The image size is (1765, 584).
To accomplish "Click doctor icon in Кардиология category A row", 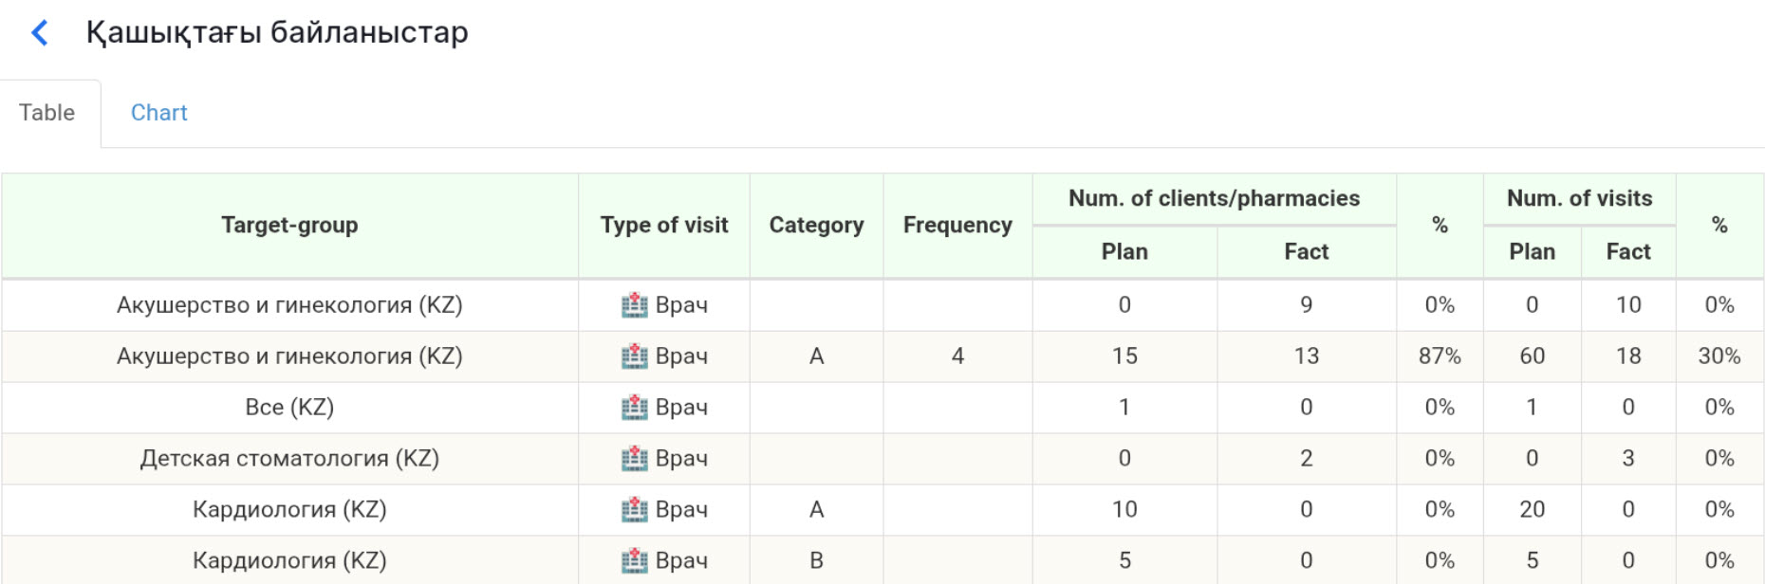I will pyautogui.click(x=634, y=510).
